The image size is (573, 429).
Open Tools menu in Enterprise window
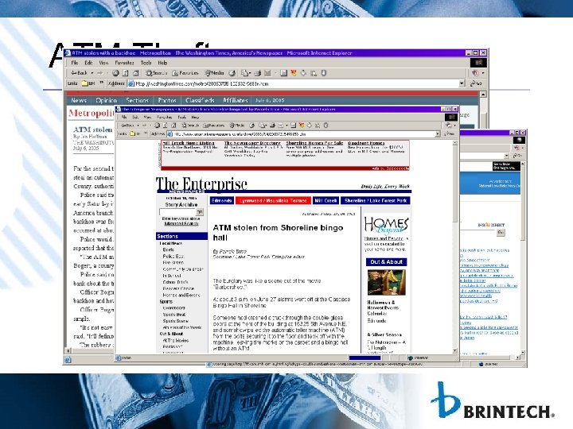(181, 117)
